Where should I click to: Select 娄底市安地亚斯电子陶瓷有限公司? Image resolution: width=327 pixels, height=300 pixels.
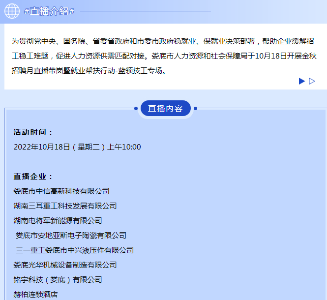tap(71, 236)
